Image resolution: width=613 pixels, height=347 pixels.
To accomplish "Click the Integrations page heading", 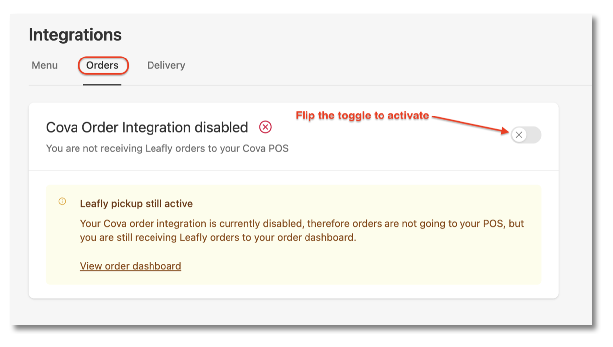I will click(75, 35).
